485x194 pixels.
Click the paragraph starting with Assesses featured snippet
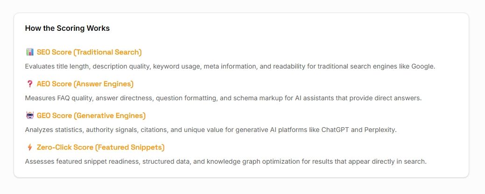(x=226, y=161)
